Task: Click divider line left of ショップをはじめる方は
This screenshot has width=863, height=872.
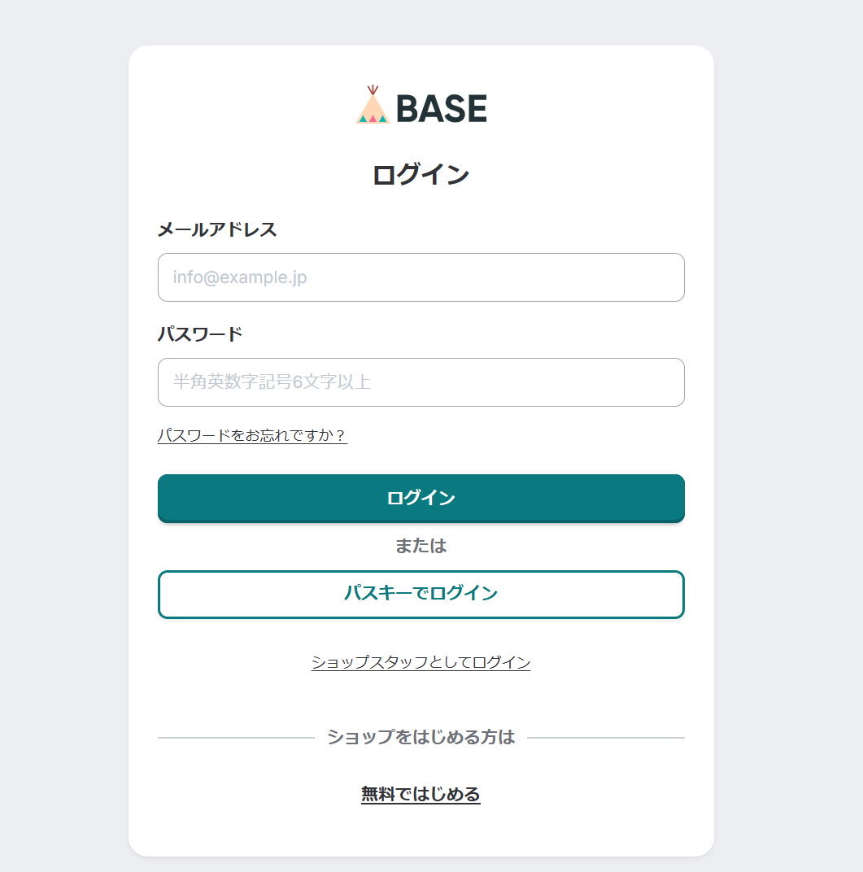Action: tap(236, 738)
